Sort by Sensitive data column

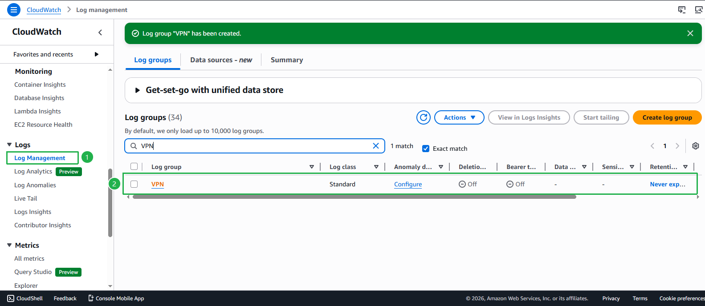(632, 167)
